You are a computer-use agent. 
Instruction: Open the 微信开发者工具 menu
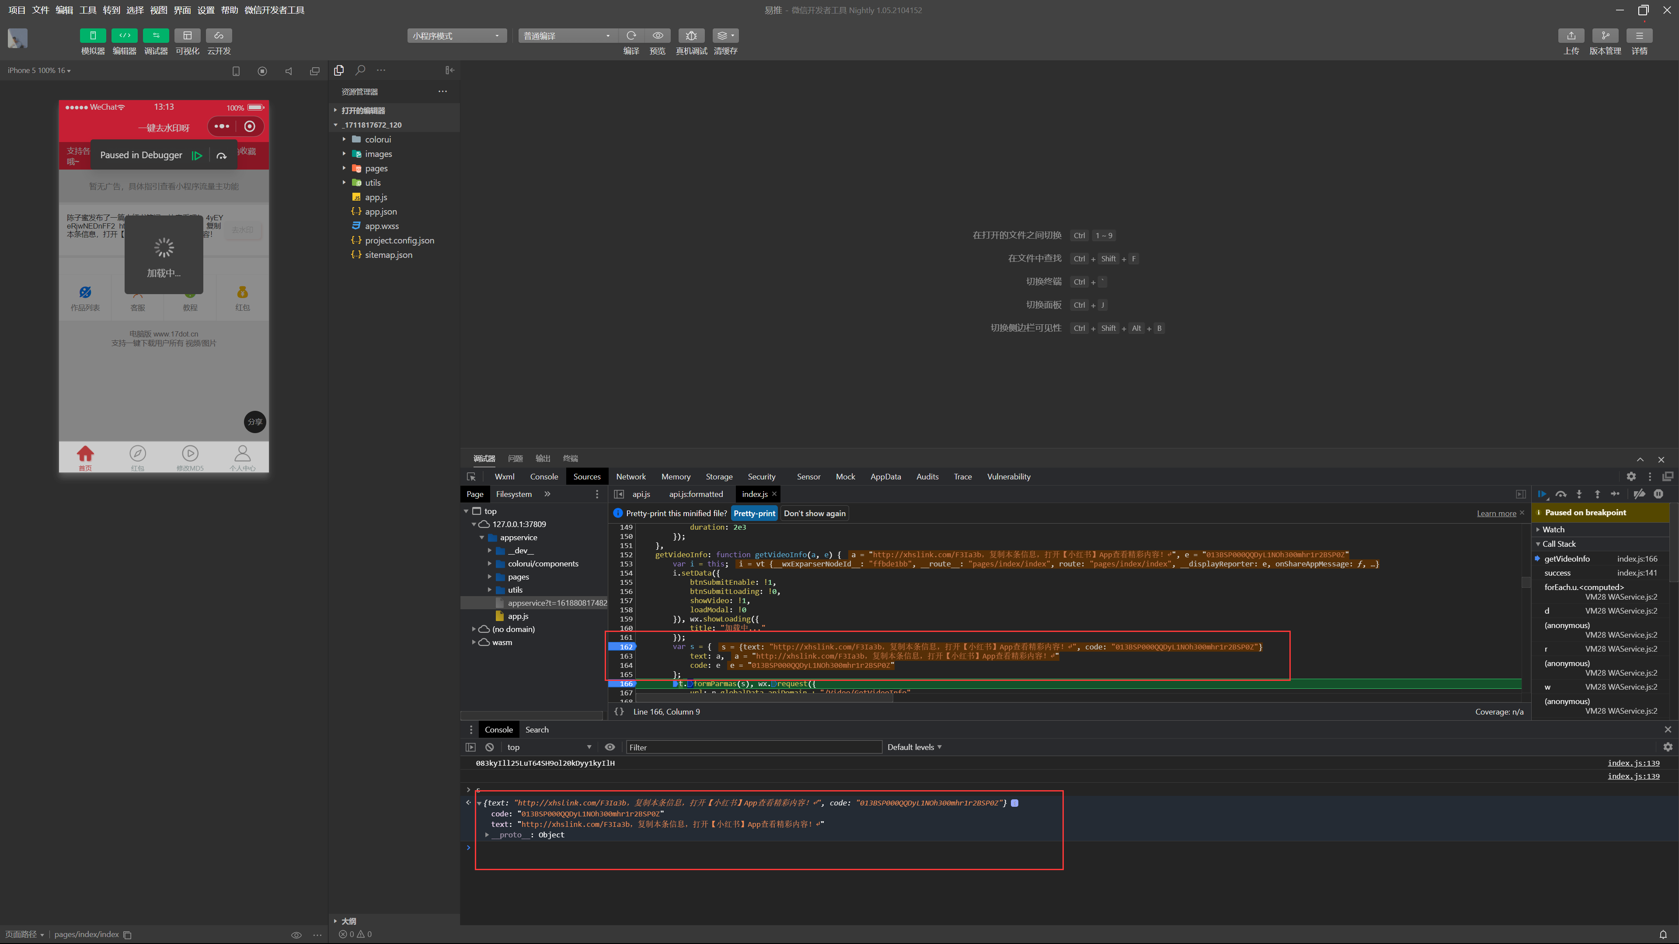275,10
